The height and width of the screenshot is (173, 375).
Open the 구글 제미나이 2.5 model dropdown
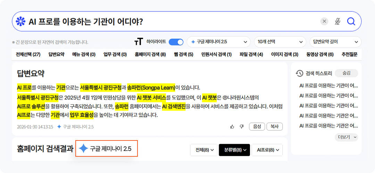coord(219,42)
